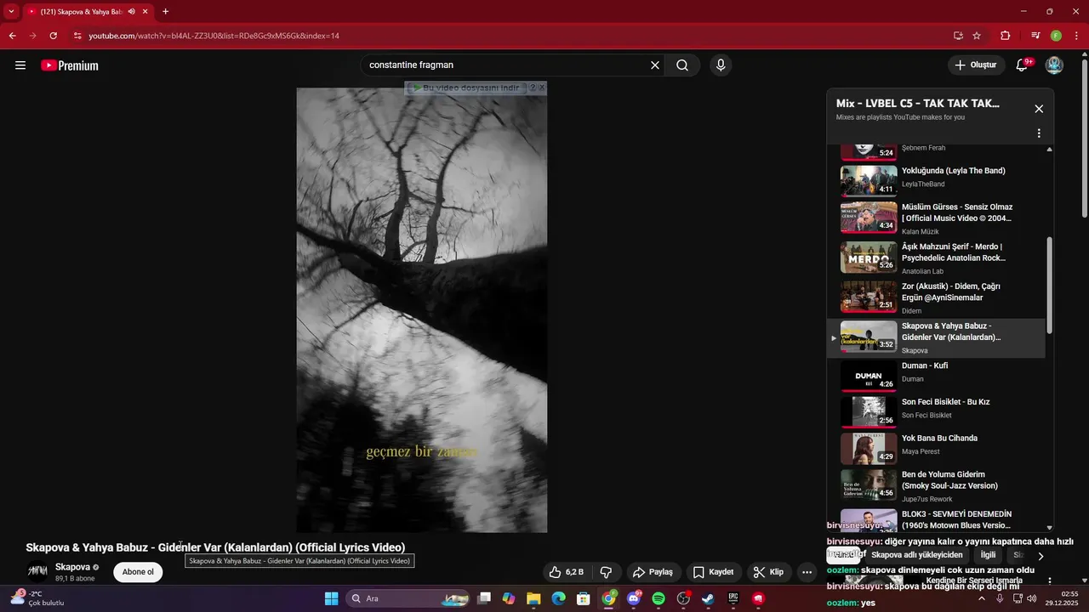This screenshot has width=1089, height=612.
Task: Click the Oluştur create button
Action: click(975, 65)
